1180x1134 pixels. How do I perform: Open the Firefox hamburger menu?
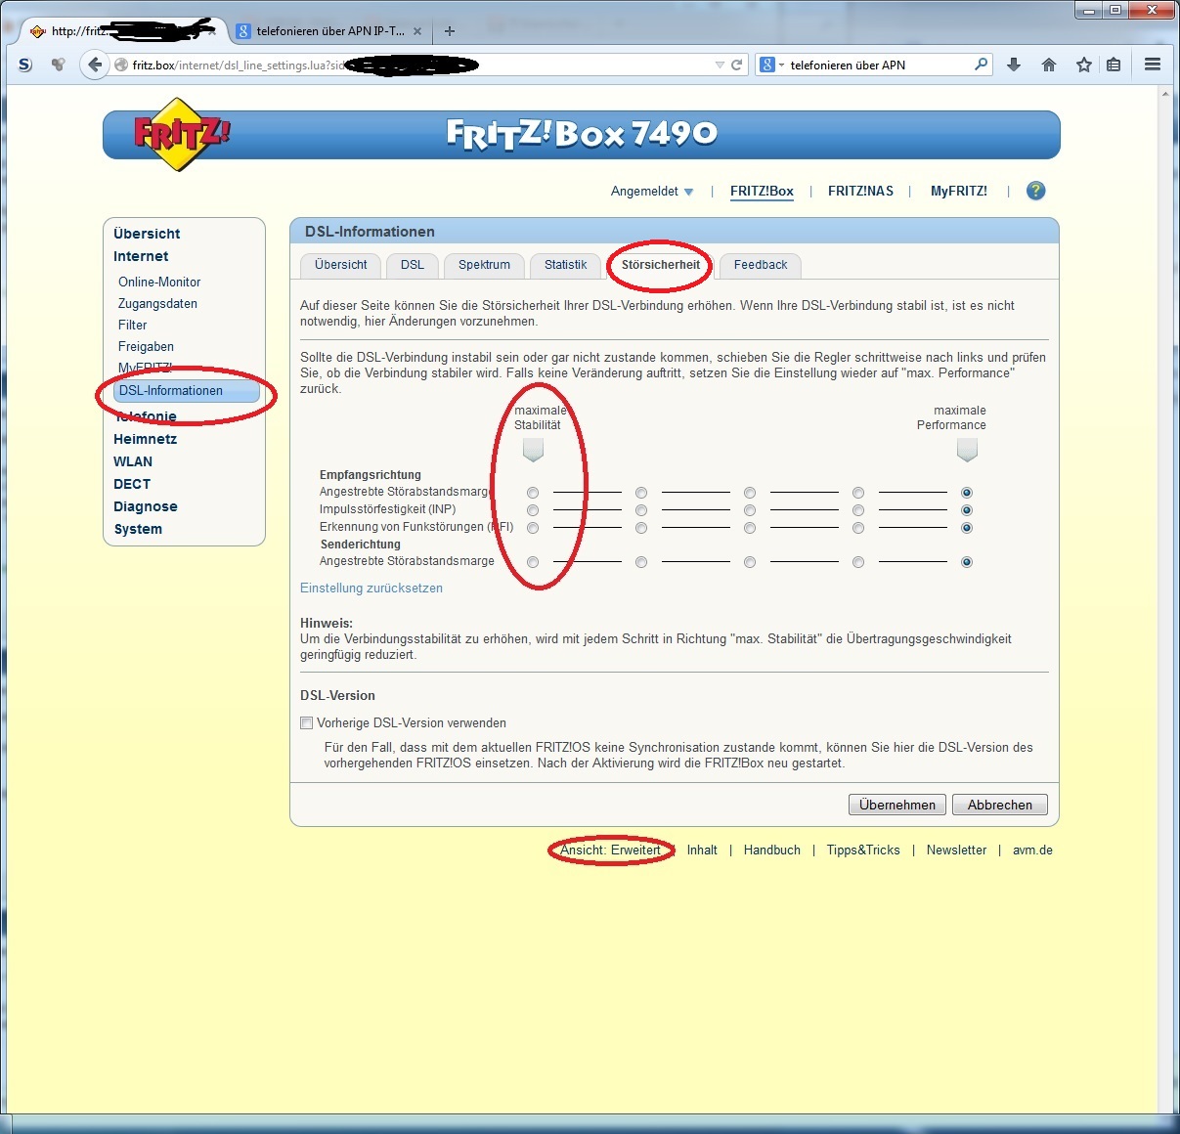pyautogui.click(x=1153, y=65)
